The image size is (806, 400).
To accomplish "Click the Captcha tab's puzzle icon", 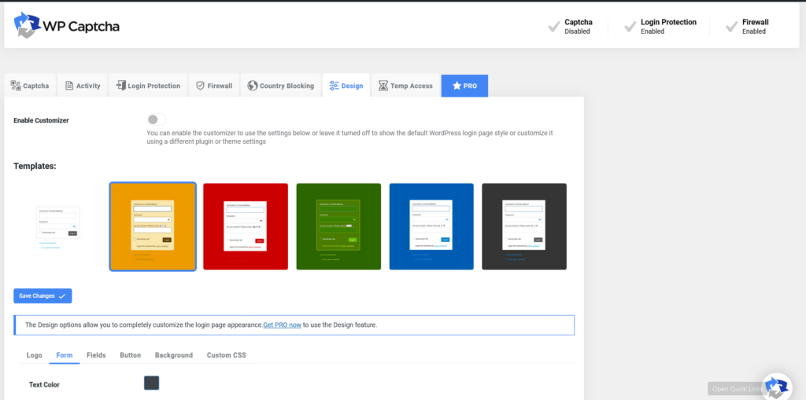I will (16, 86).
